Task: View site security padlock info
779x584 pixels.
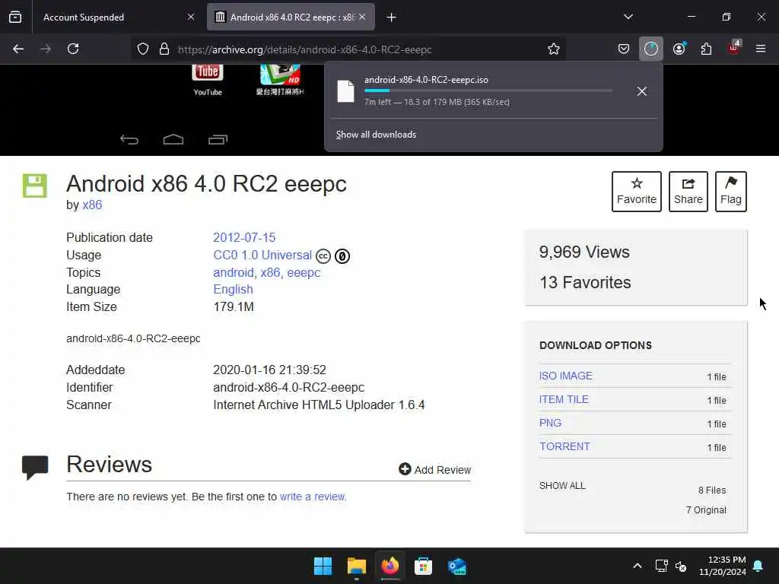Action: [x=164, y=49]
